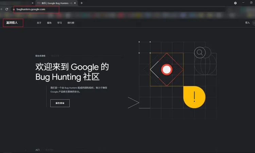Click the paragraph beginning 我们是一个由 Bug Hunters

79,89
